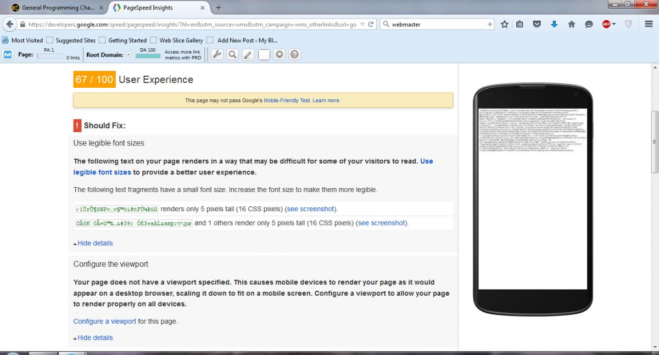Click the first garbled green text fragment
Viewport: 659px width, 355px height.
tap(116, 209)
